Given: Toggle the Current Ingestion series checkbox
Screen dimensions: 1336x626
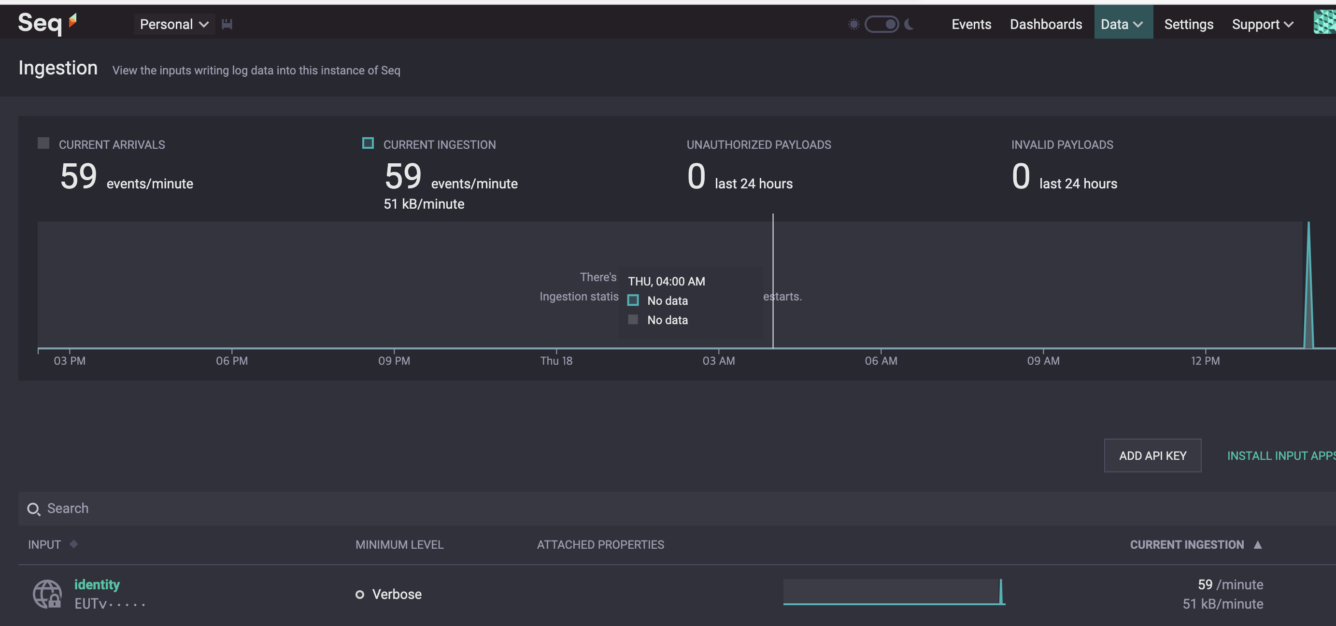Looking at the screenshot, I should pos(368,143).
